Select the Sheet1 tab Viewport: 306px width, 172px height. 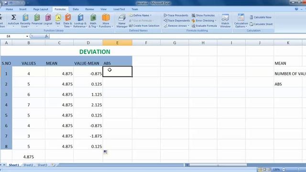(14, 165)
